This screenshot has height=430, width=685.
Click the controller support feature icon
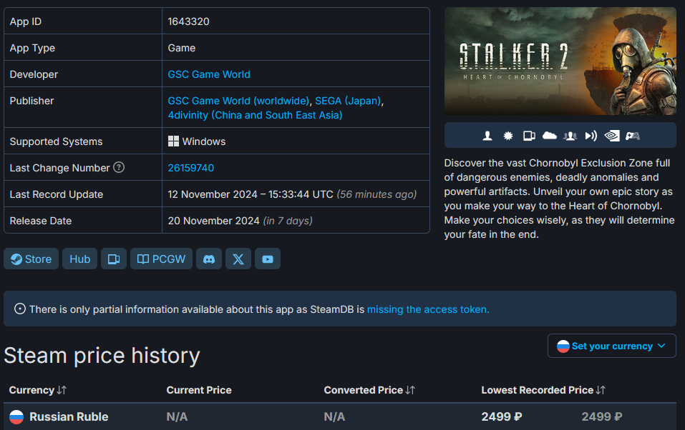633,136
